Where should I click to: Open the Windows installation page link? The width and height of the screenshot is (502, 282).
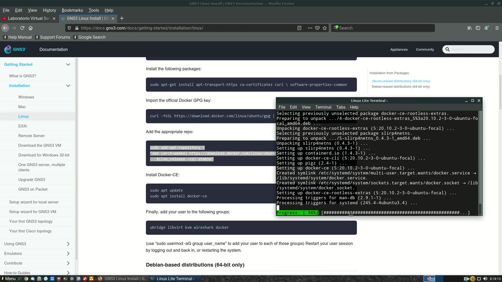(x=26, y=97)
